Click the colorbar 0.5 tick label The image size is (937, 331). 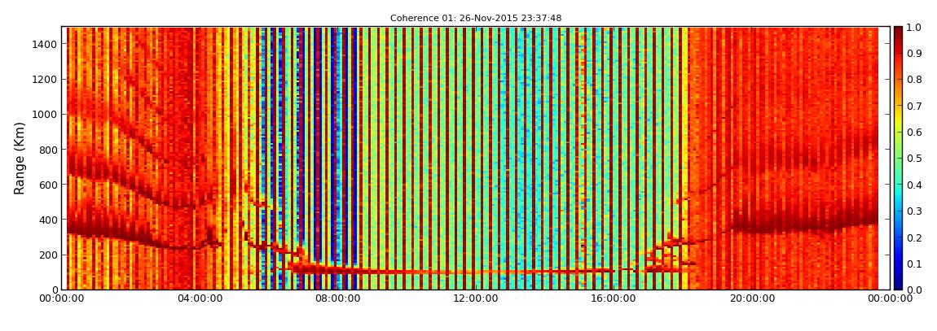click(x=913, y=159)
